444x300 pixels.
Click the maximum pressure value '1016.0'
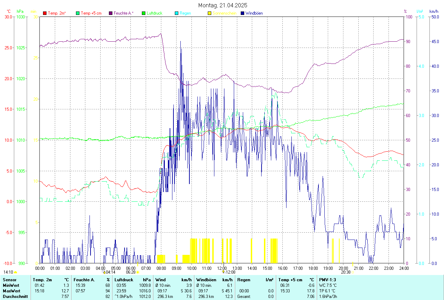[145, 291]
